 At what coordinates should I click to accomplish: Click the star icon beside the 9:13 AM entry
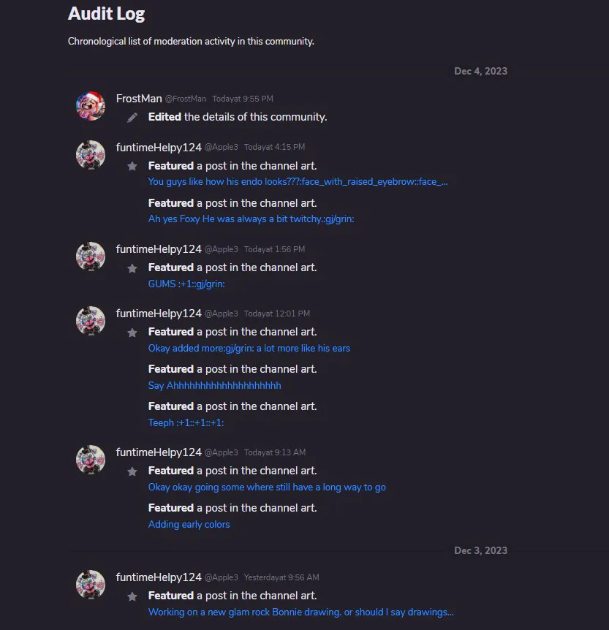(x=132, y=471)
